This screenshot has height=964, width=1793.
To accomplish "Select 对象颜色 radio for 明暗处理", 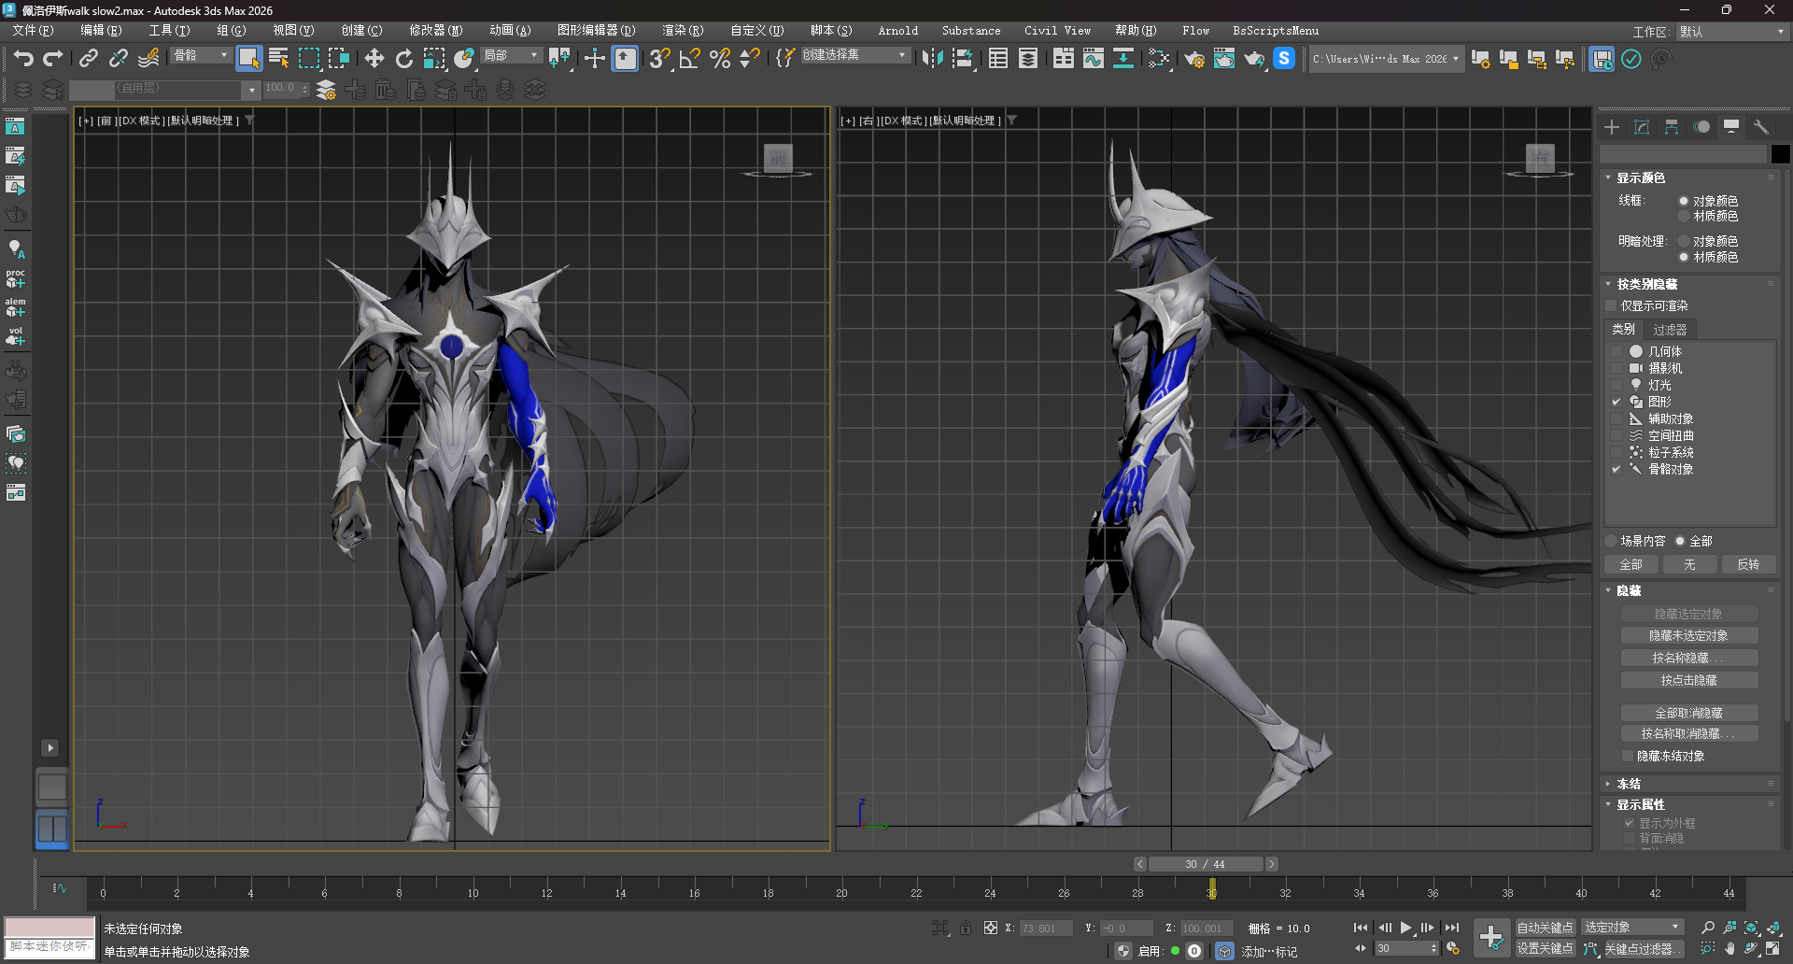I will 1684,241.
